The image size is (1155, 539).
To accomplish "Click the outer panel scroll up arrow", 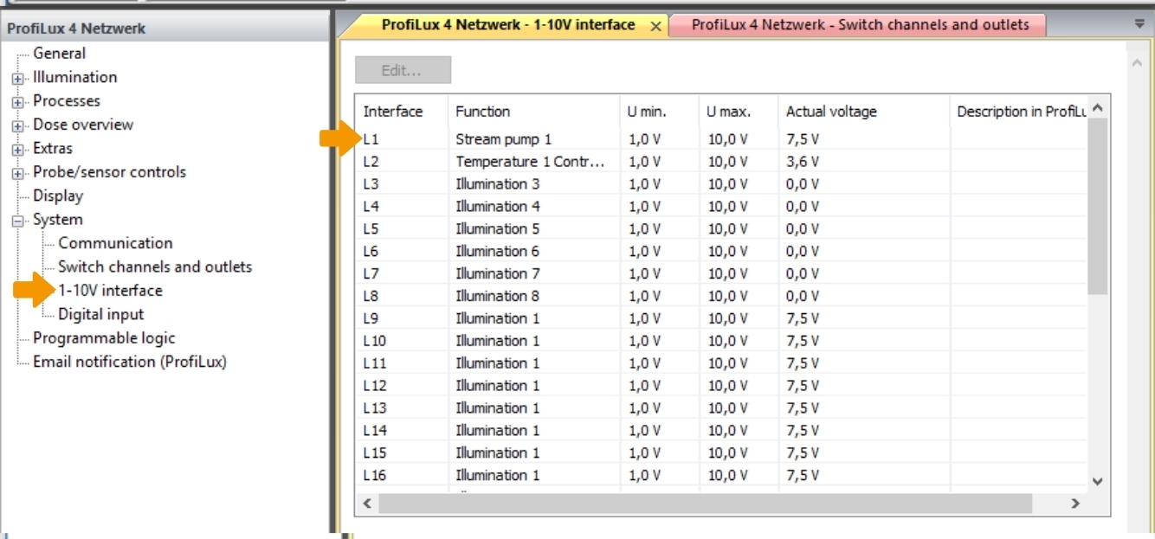I will (1139, 63).
